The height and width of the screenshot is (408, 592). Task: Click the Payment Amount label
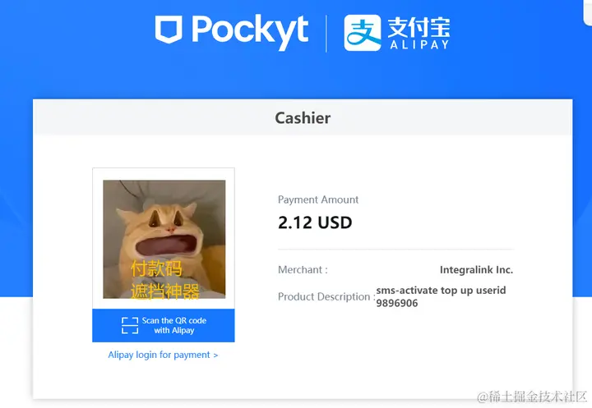318,199
